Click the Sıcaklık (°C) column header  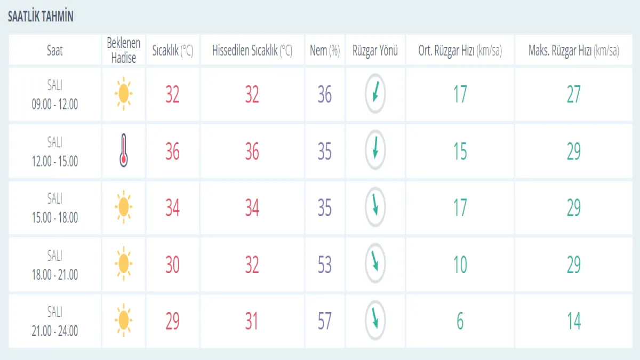(x=173, y=51)
